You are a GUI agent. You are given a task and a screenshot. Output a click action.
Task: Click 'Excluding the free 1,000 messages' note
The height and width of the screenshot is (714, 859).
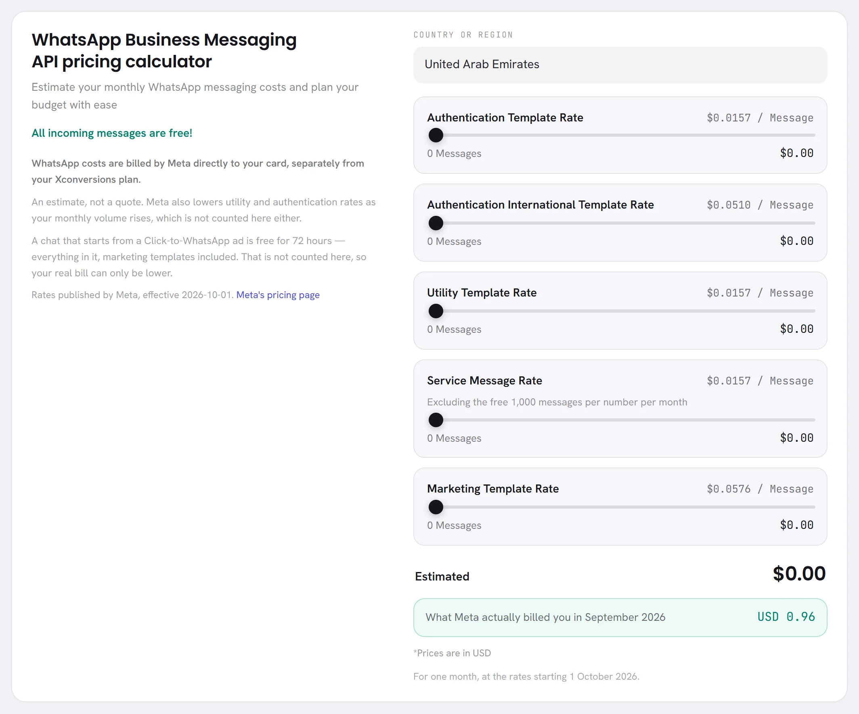(x=557, y=402)
